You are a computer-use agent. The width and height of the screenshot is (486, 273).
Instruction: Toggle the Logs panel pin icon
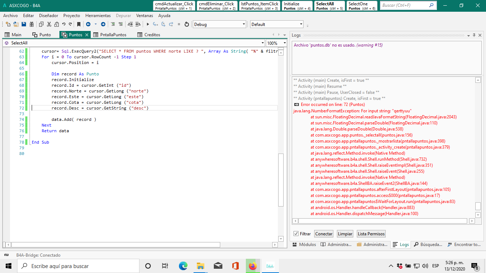click(x=474, y=35)
